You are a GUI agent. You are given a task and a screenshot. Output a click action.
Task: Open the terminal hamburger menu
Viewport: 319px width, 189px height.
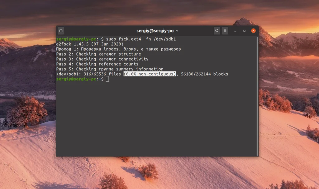click(225, 31)
